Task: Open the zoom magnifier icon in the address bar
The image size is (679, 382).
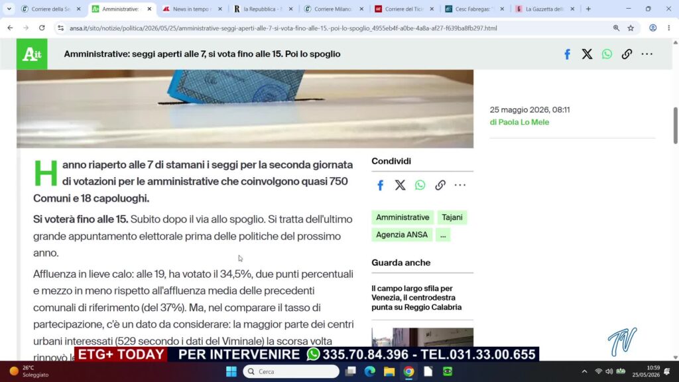Action: 616,28
